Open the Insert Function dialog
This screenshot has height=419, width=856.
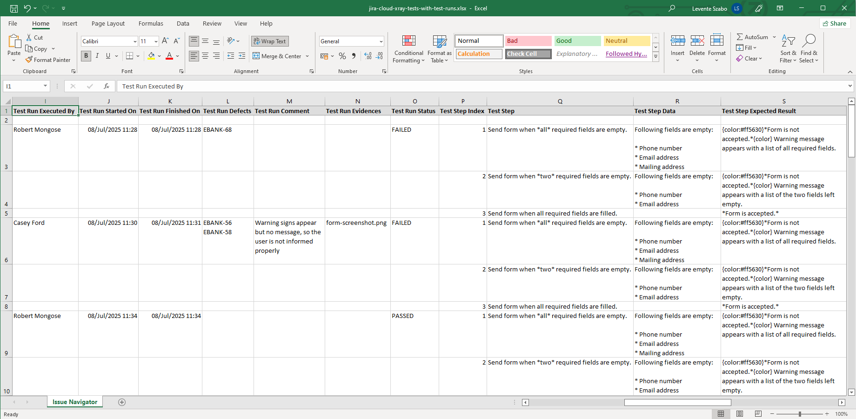[x=107, y=86]
